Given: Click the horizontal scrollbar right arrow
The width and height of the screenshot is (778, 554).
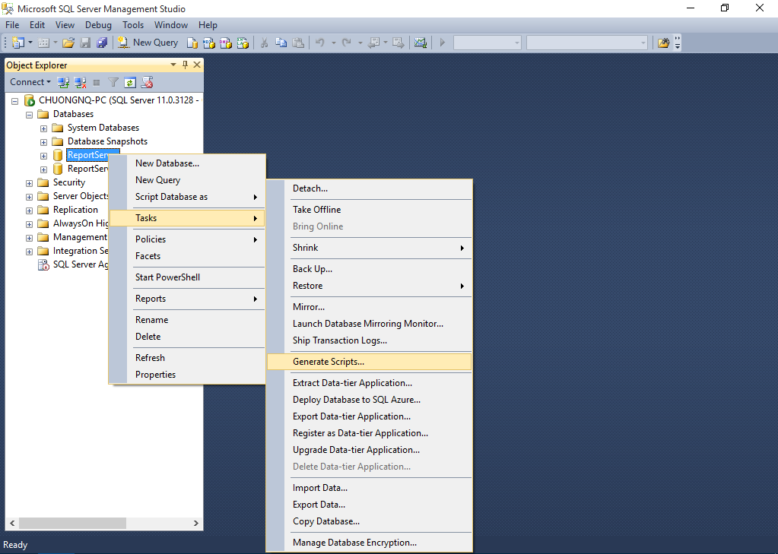Looking at the screenshot, I should 196,524.
